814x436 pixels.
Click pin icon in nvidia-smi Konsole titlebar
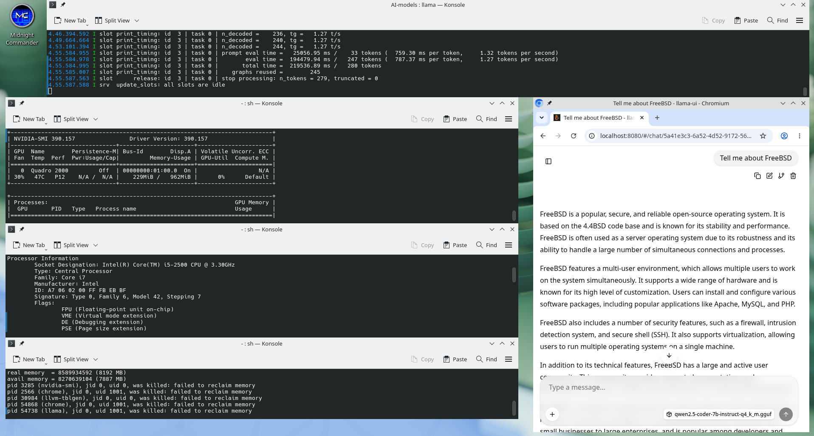point(22,103)
